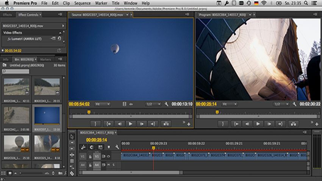The height and width of the screenshot is (181, 322).
Task: Toggle A4 track lock
Action: pyautogui.click(x=90, y=165)
